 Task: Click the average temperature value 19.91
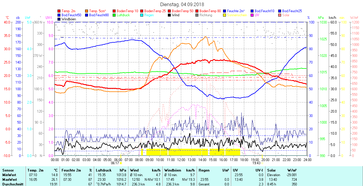click(54, 184)
